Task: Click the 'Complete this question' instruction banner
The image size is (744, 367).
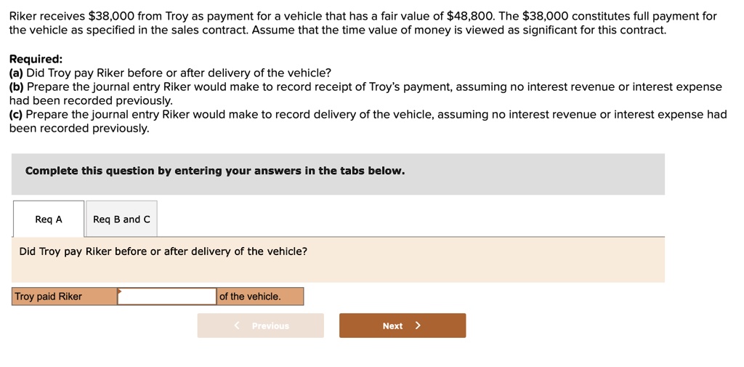Action: click(x=338, y=174)
